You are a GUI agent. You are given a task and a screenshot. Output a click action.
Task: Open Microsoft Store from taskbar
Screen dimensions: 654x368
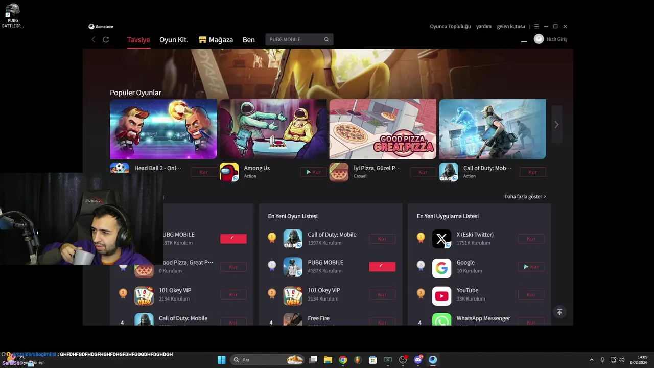(x=373, y=360)
